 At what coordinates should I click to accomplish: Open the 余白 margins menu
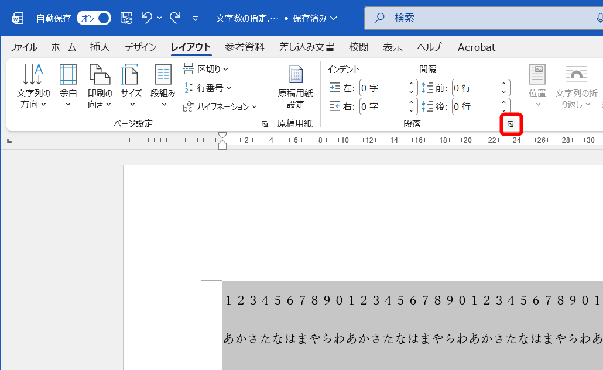tap(68, 85)
